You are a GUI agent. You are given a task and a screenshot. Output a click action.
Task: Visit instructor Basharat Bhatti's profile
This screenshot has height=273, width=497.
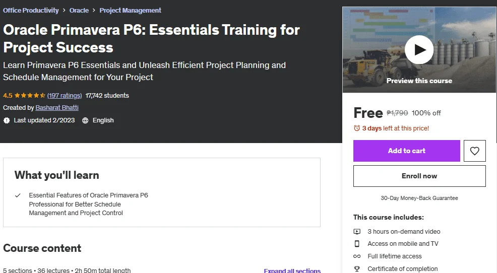pos(57,108)
